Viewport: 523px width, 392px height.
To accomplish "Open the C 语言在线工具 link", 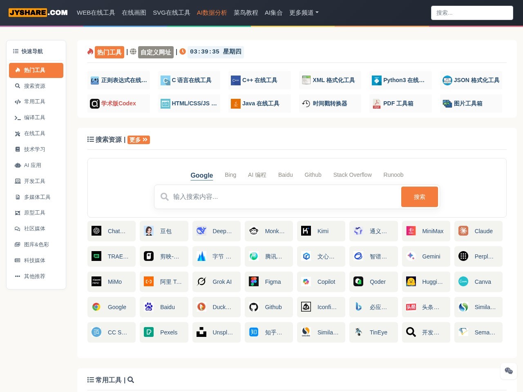I will pos(189,80).
